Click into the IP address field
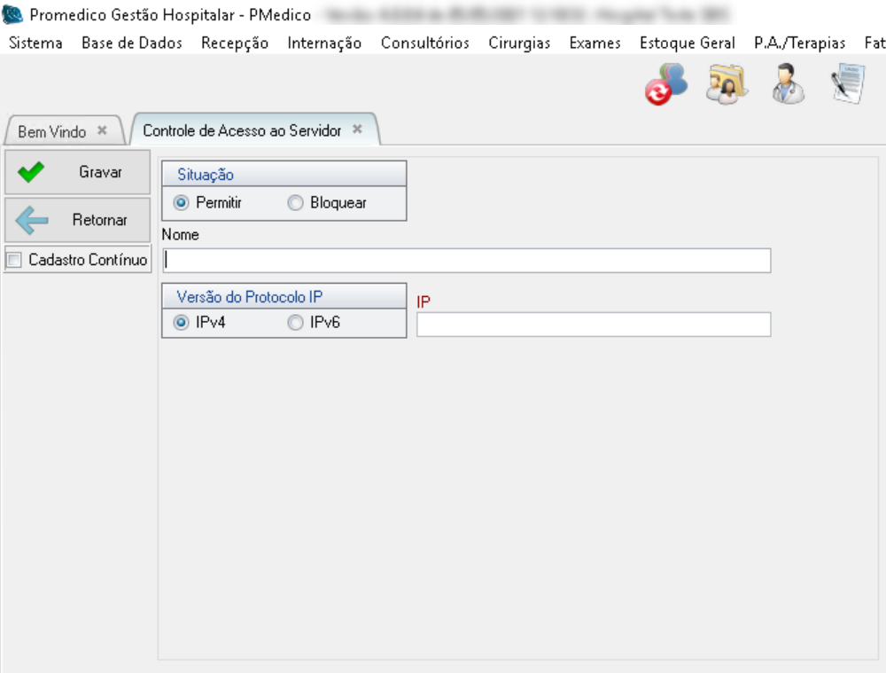The width and height of the screenshot is (886, 673). click(x=593, y=325)
